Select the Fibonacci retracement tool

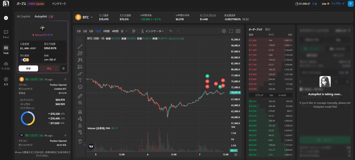[80, 53]
